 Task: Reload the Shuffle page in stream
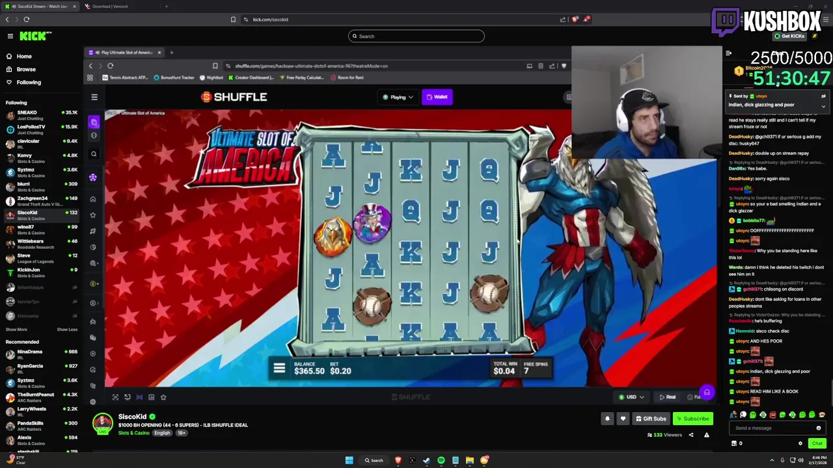(x=110, y=66)
